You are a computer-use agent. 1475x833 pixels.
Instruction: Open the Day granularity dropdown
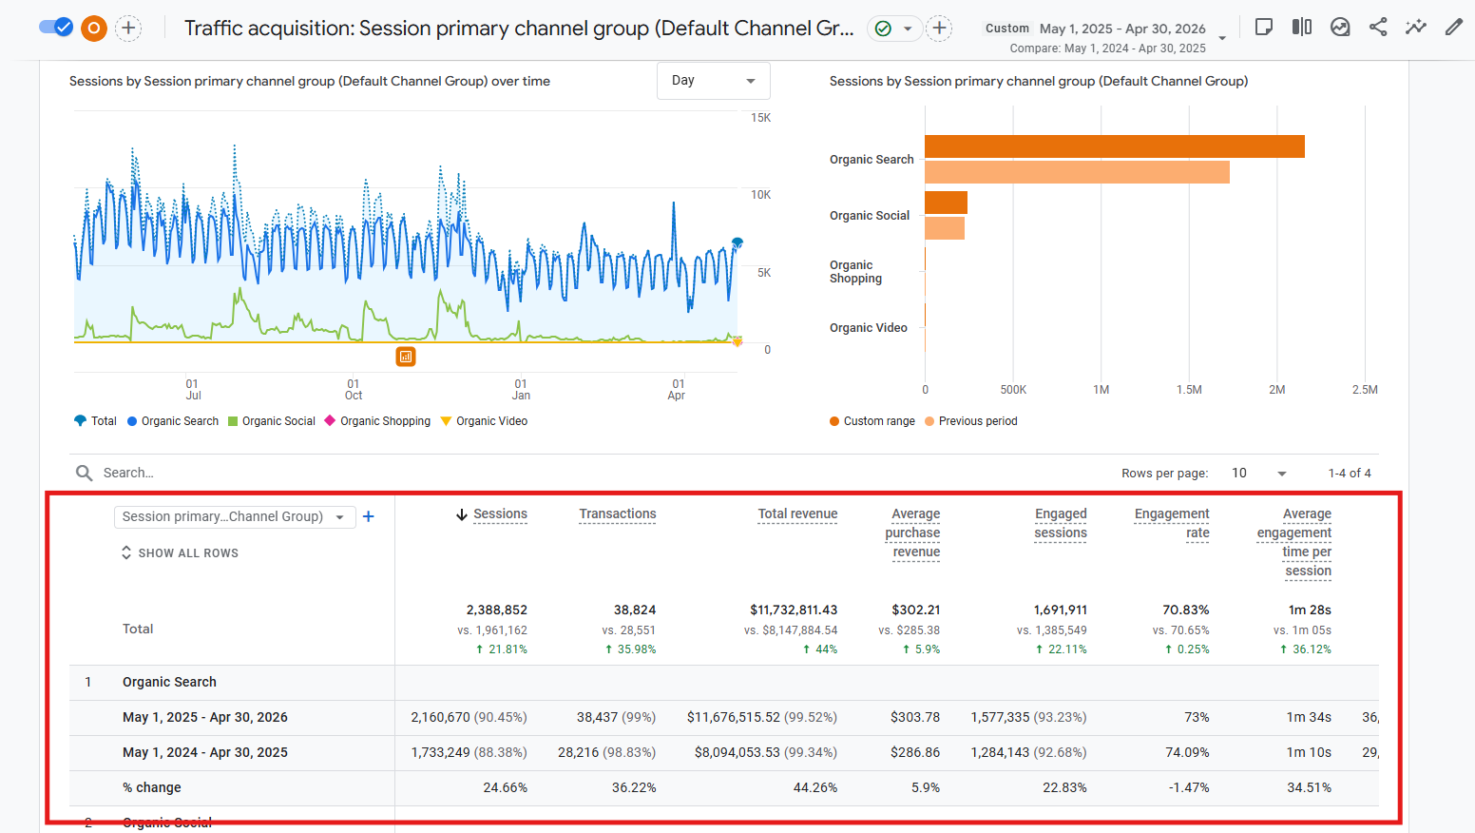point(713,81)
